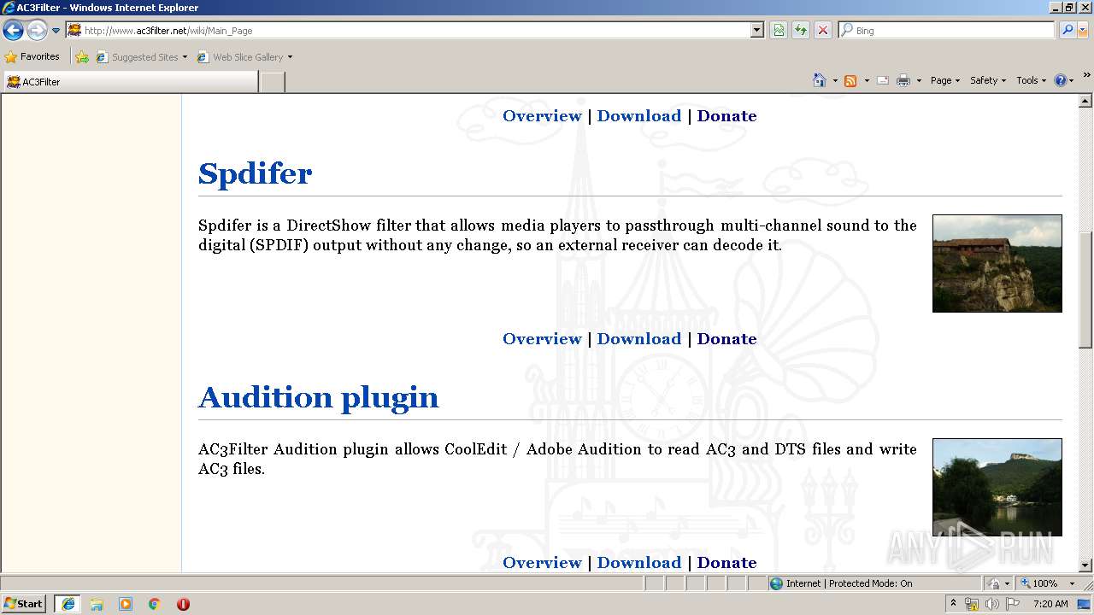This screenshot has height=615, width=1094.
Task: Open the Spdifer heading link
Action: pyautogui.click(x=255, y=173)
